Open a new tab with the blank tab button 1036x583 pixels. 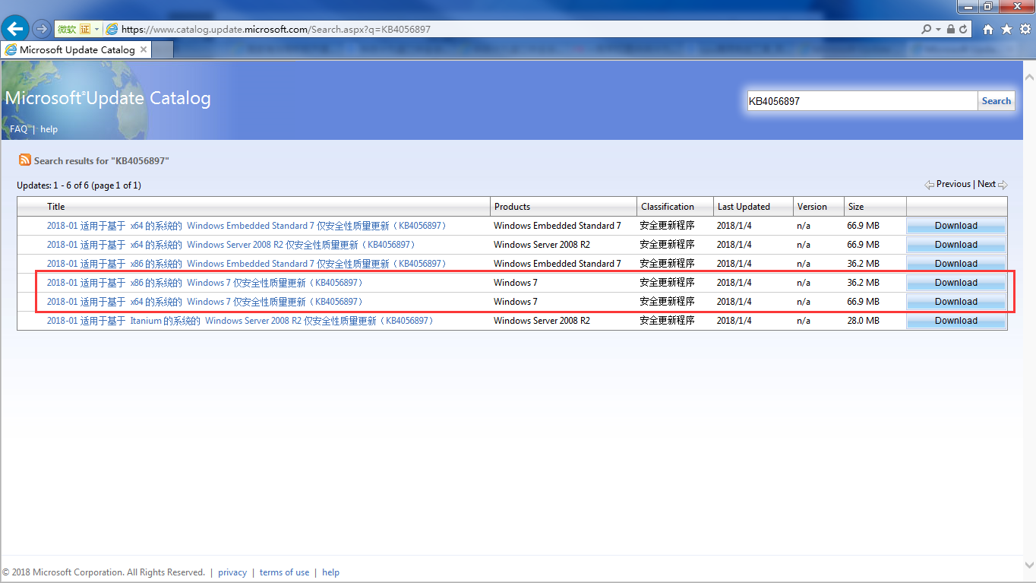(163, 49)
